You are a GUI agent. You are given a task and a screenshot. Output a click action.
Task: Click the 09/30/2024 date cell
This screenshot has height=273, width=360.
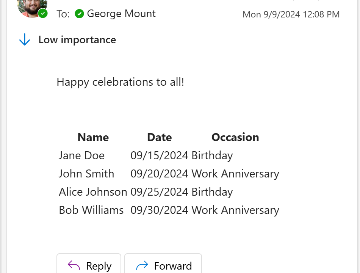[x=159, y=210]
